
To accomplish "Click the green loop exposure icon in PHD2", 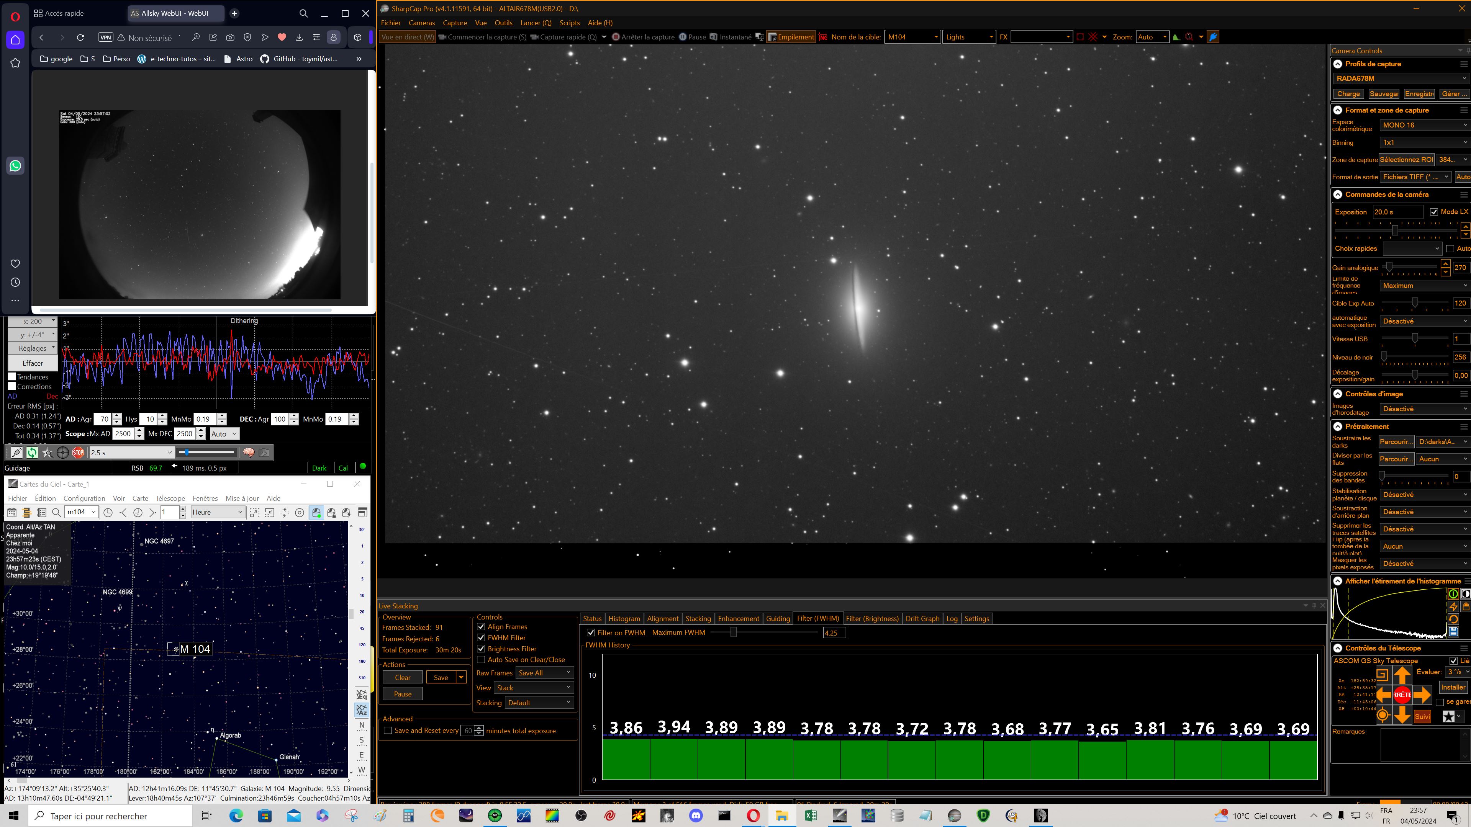I will 32,453.
